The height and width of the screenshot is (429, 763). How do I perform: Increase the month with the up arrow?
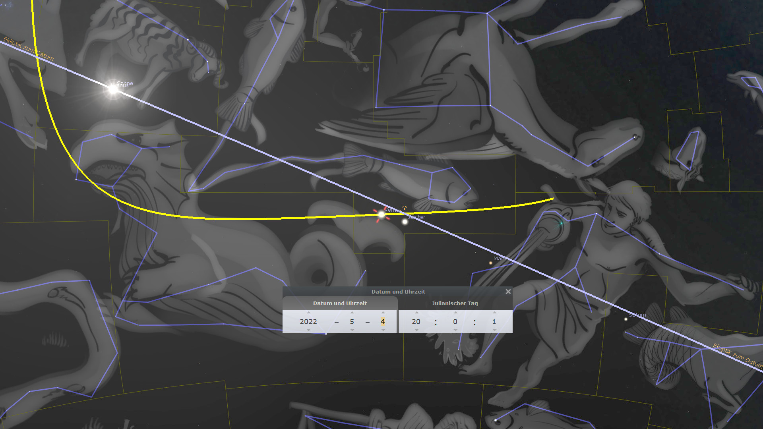352,313
